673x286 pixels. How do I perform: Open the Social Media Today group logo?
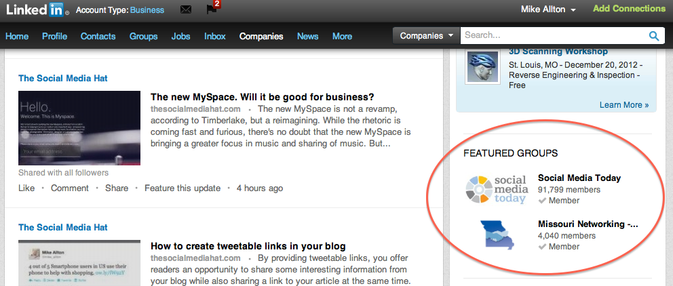(x=496, y=188)
